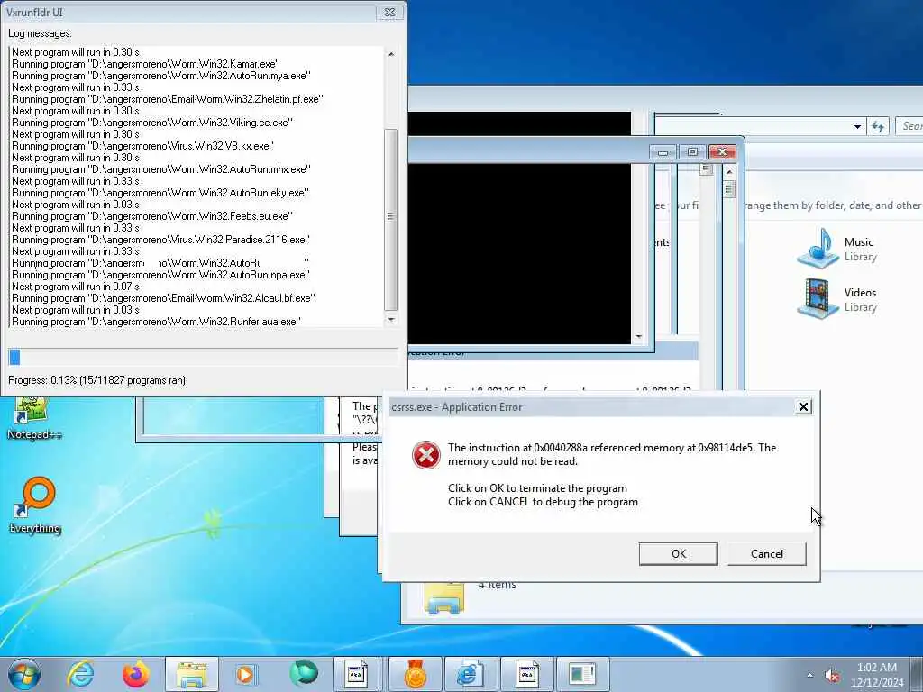Screen dimensions: 923x692
Task: Click the muted volume tray icon
Action: tap(832, 676)
